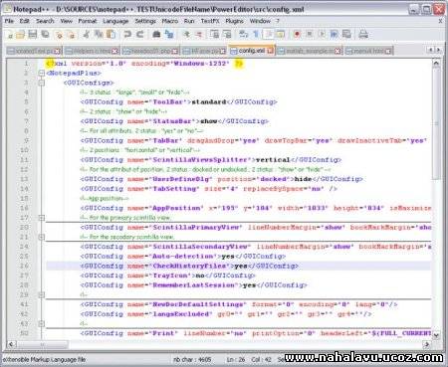
Task: Click the horizontal scrollbar right arrow
Action: [427, 344]
